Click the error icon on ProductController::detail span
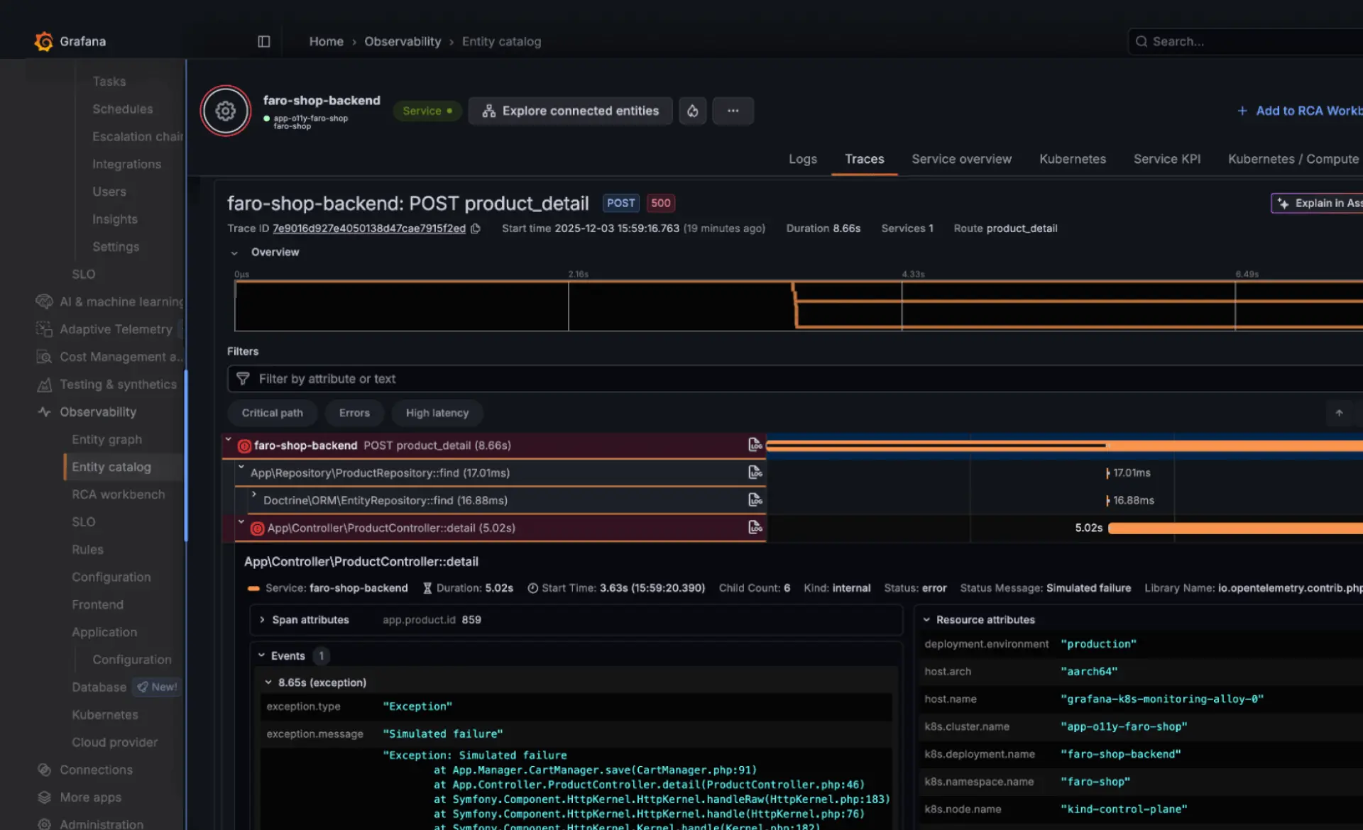The width and height of the screenshot is (1363, 830). [x=258, y=529]
